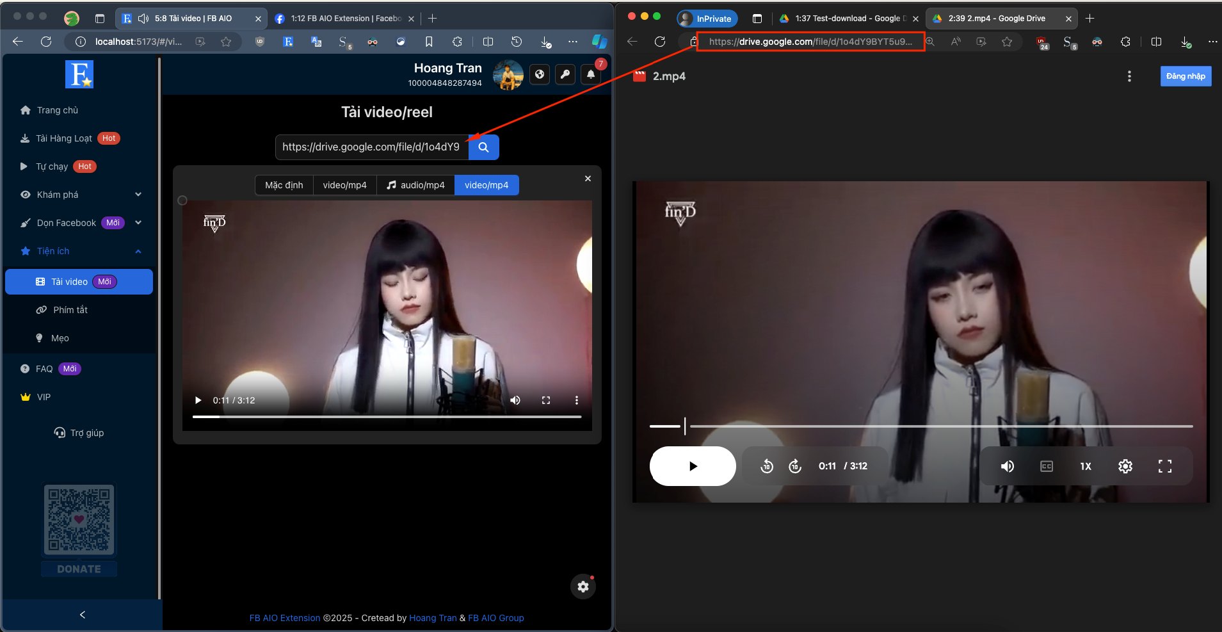Collapse the Tiện ích sidebar section
Screen dimensions: 1222x632
[80, 251]
